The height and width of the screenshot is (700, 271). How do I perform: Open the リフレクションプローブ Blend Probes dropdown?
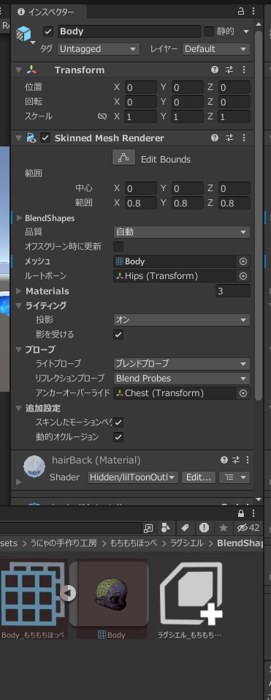coord(182,379)
